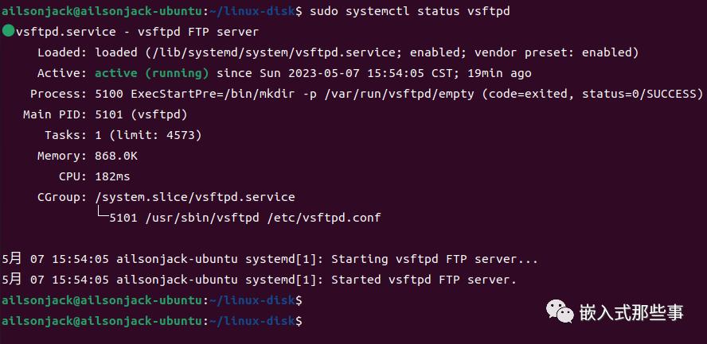Viewport: 707px width, 344px height.
Task: Click the CPU 182ms value
Action: coord(112,176)
